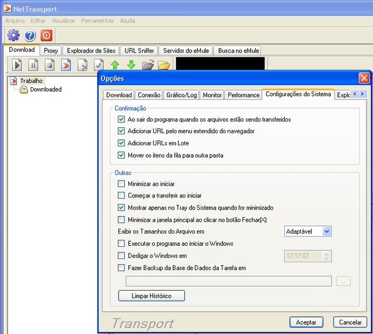Toggle Mover os itens da fila checkbox
Image resolution: width=373 pixels, height=334 pixels.
(121, 155)
